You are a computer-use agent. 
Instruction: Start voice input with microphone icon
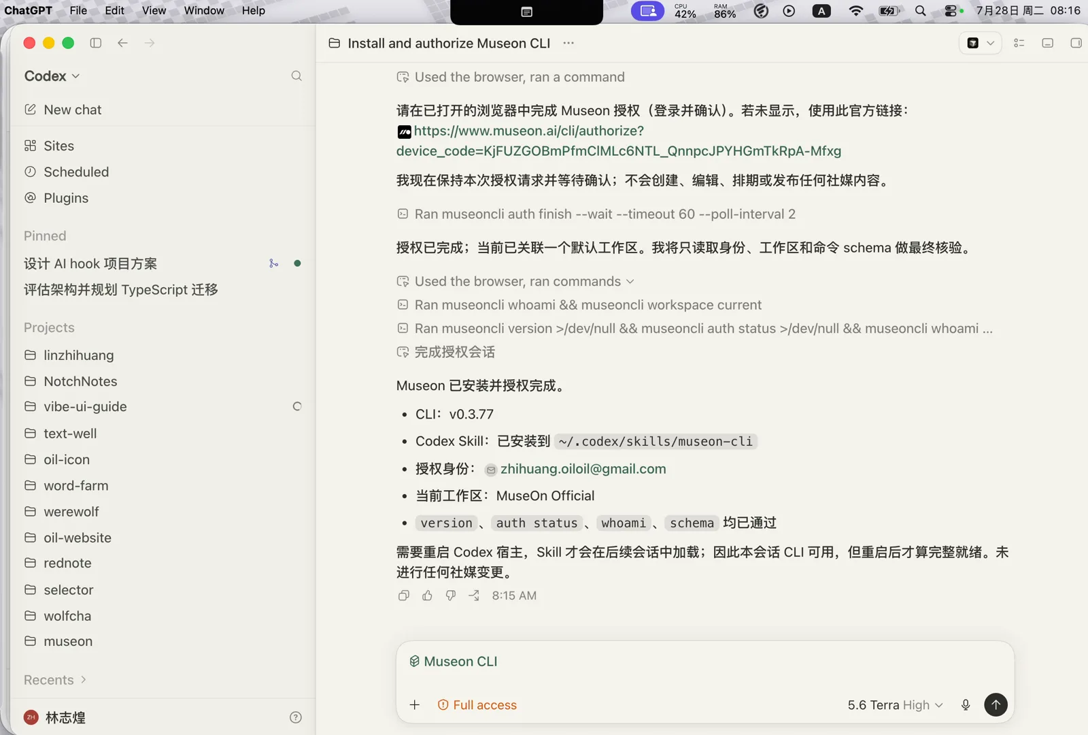(966, 705)
